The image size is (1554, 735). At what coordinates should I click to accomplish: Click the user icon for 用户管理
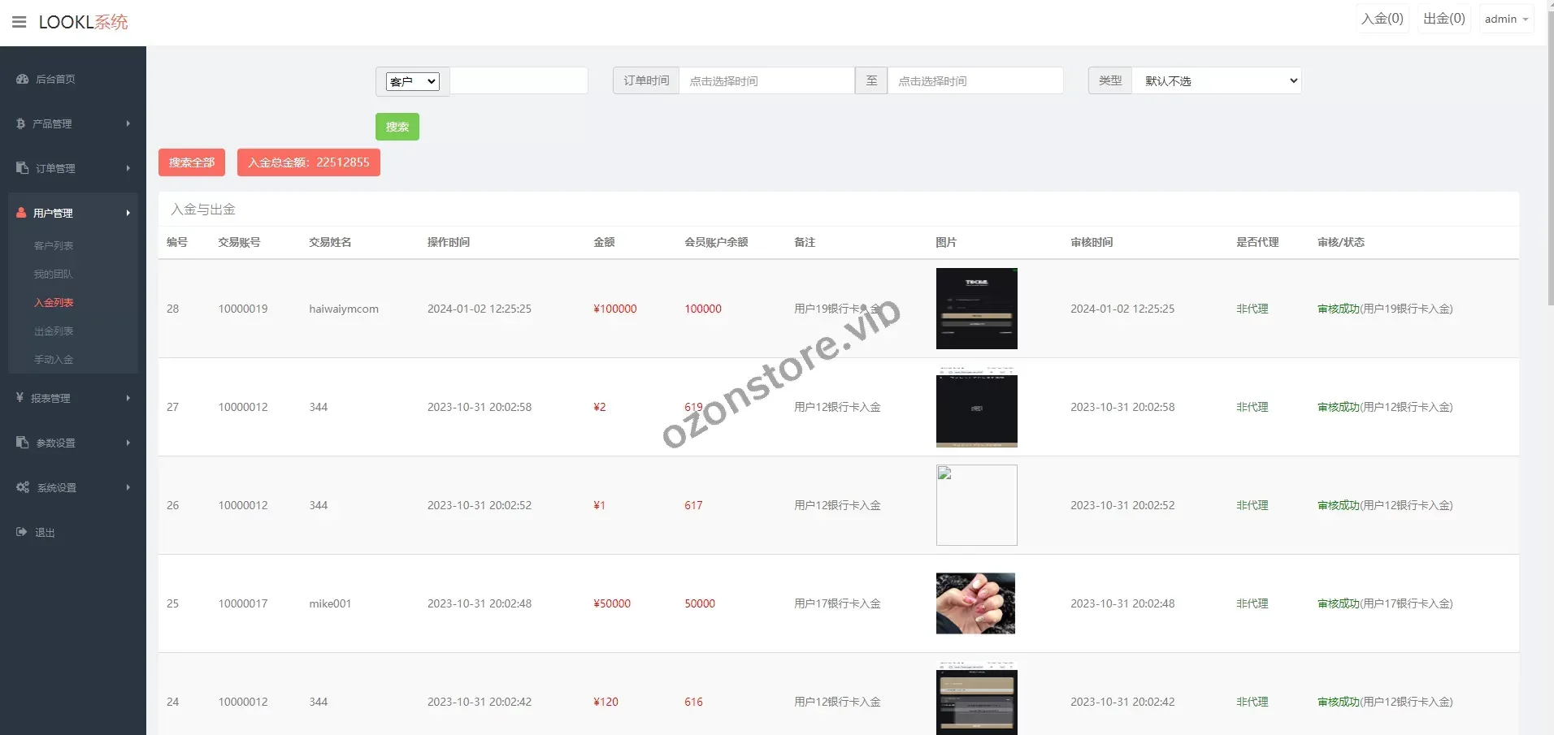pos(21,213)
